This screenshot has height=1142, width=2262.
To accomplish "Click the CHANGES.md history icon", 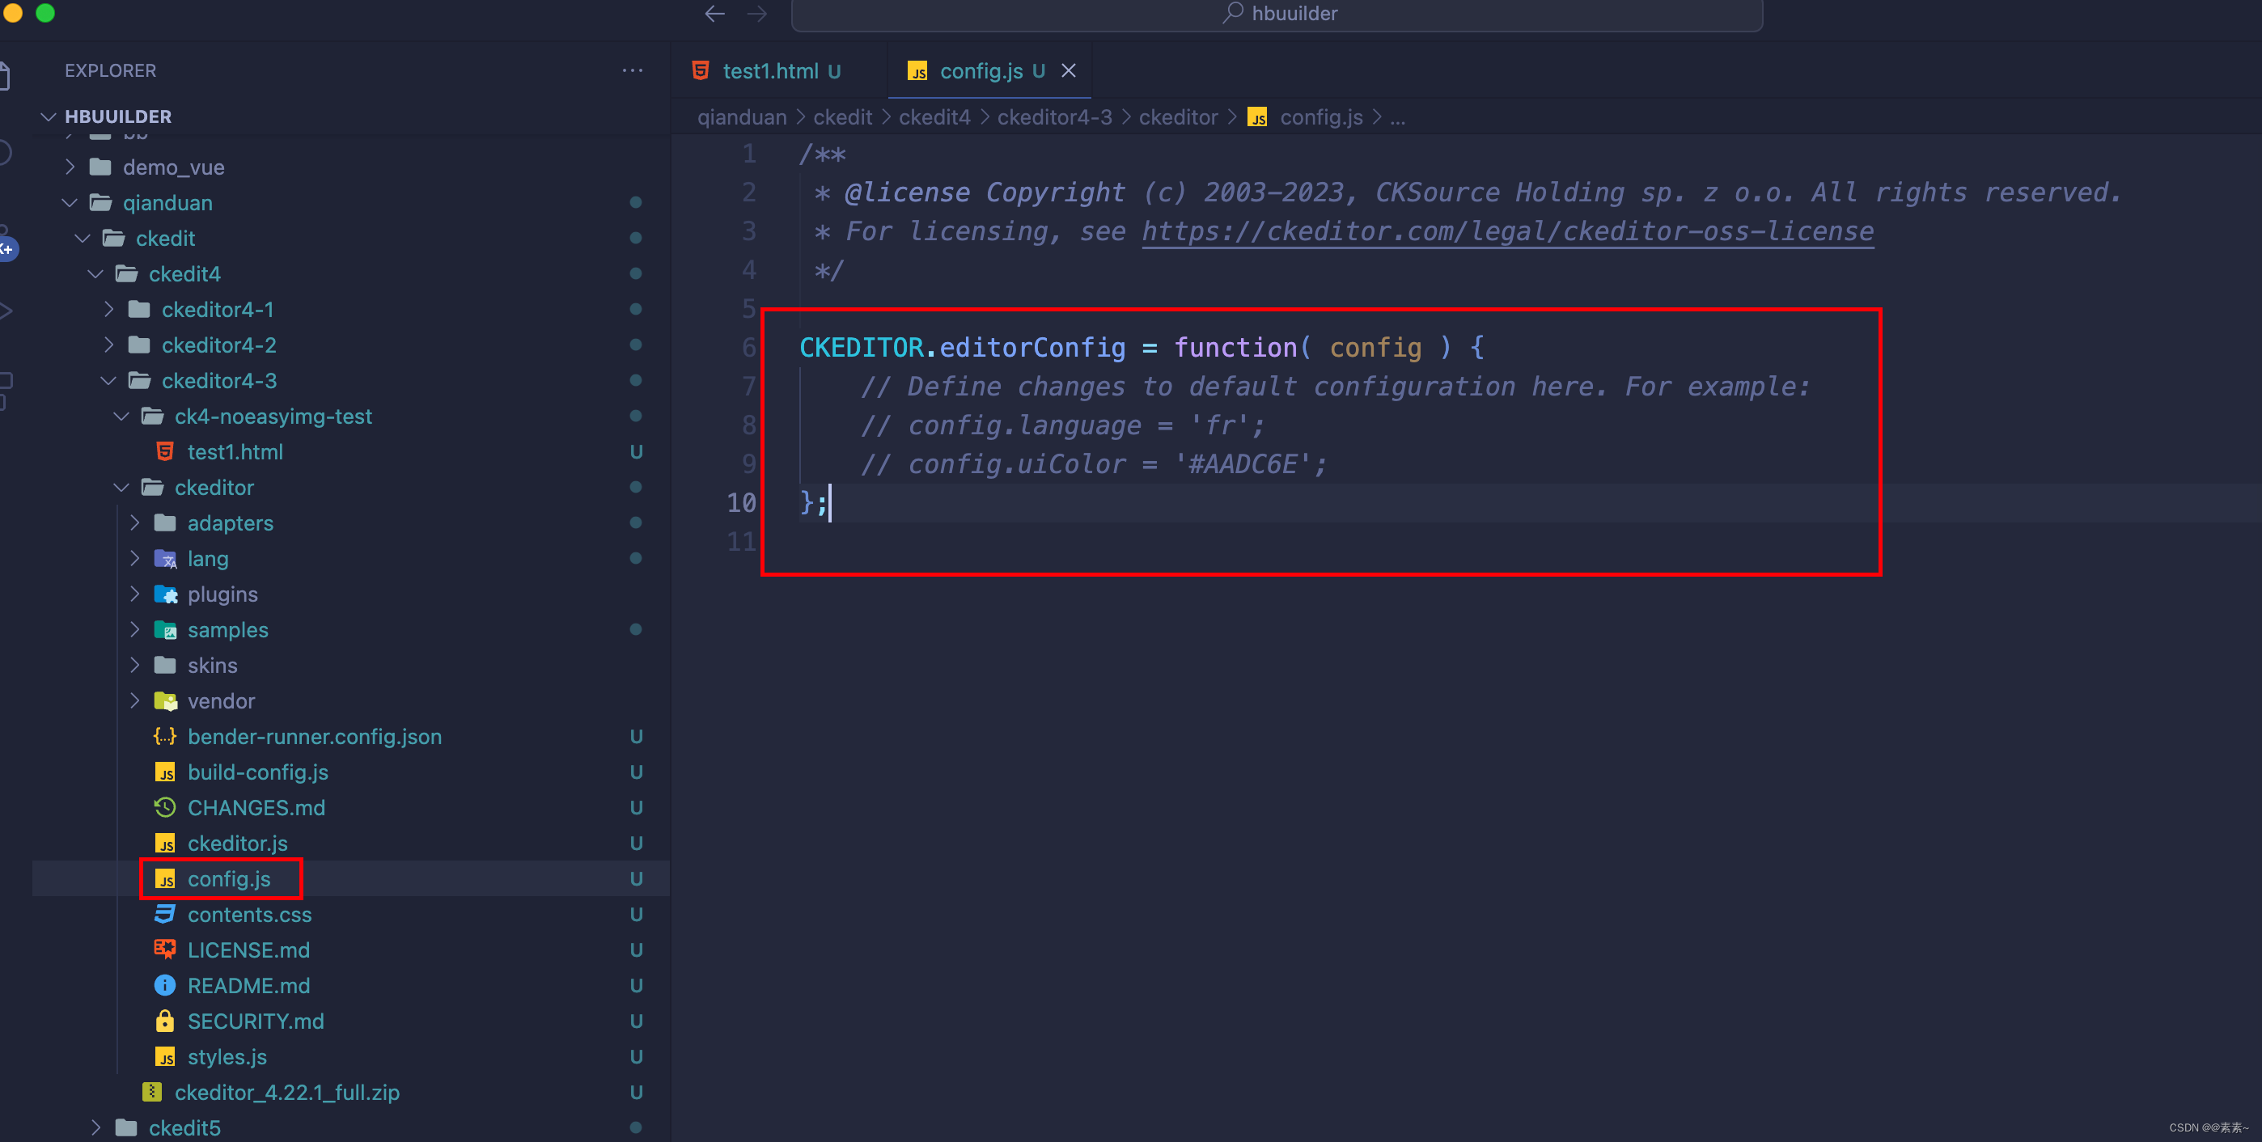I will click(x=164, y=806).
